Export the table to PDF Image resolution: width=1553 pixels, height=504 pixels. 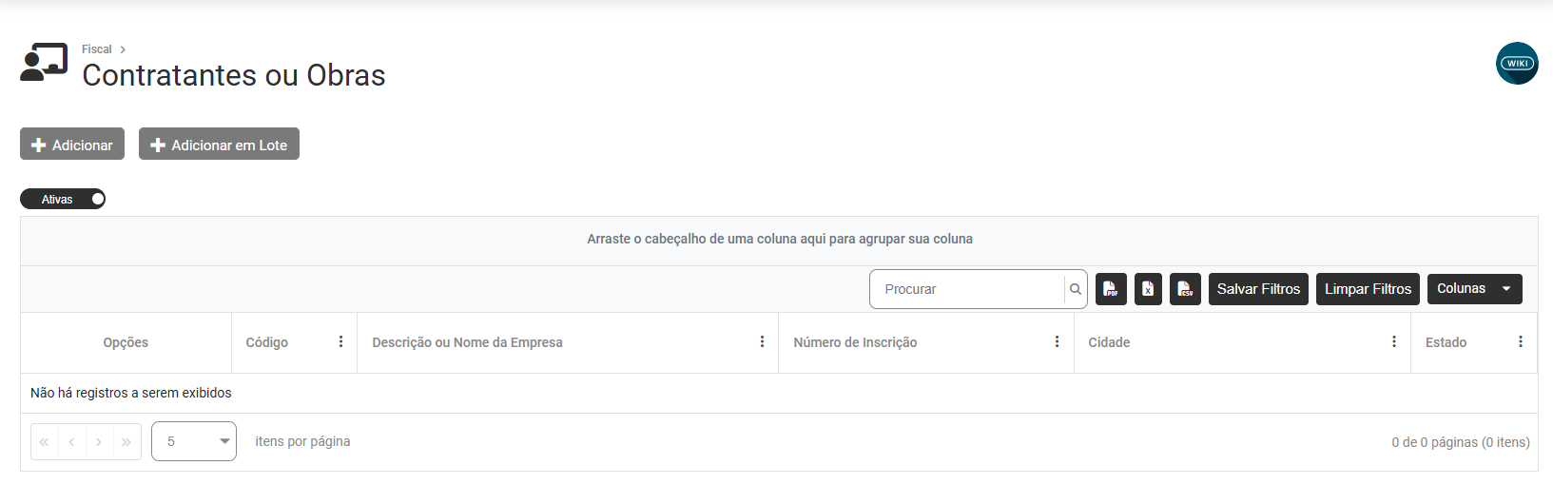(x=1111, y=289)
